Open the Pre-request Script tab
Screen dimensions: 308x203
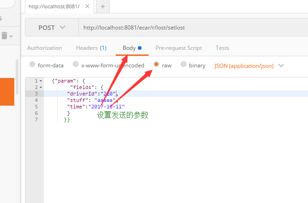coord(179,48)
